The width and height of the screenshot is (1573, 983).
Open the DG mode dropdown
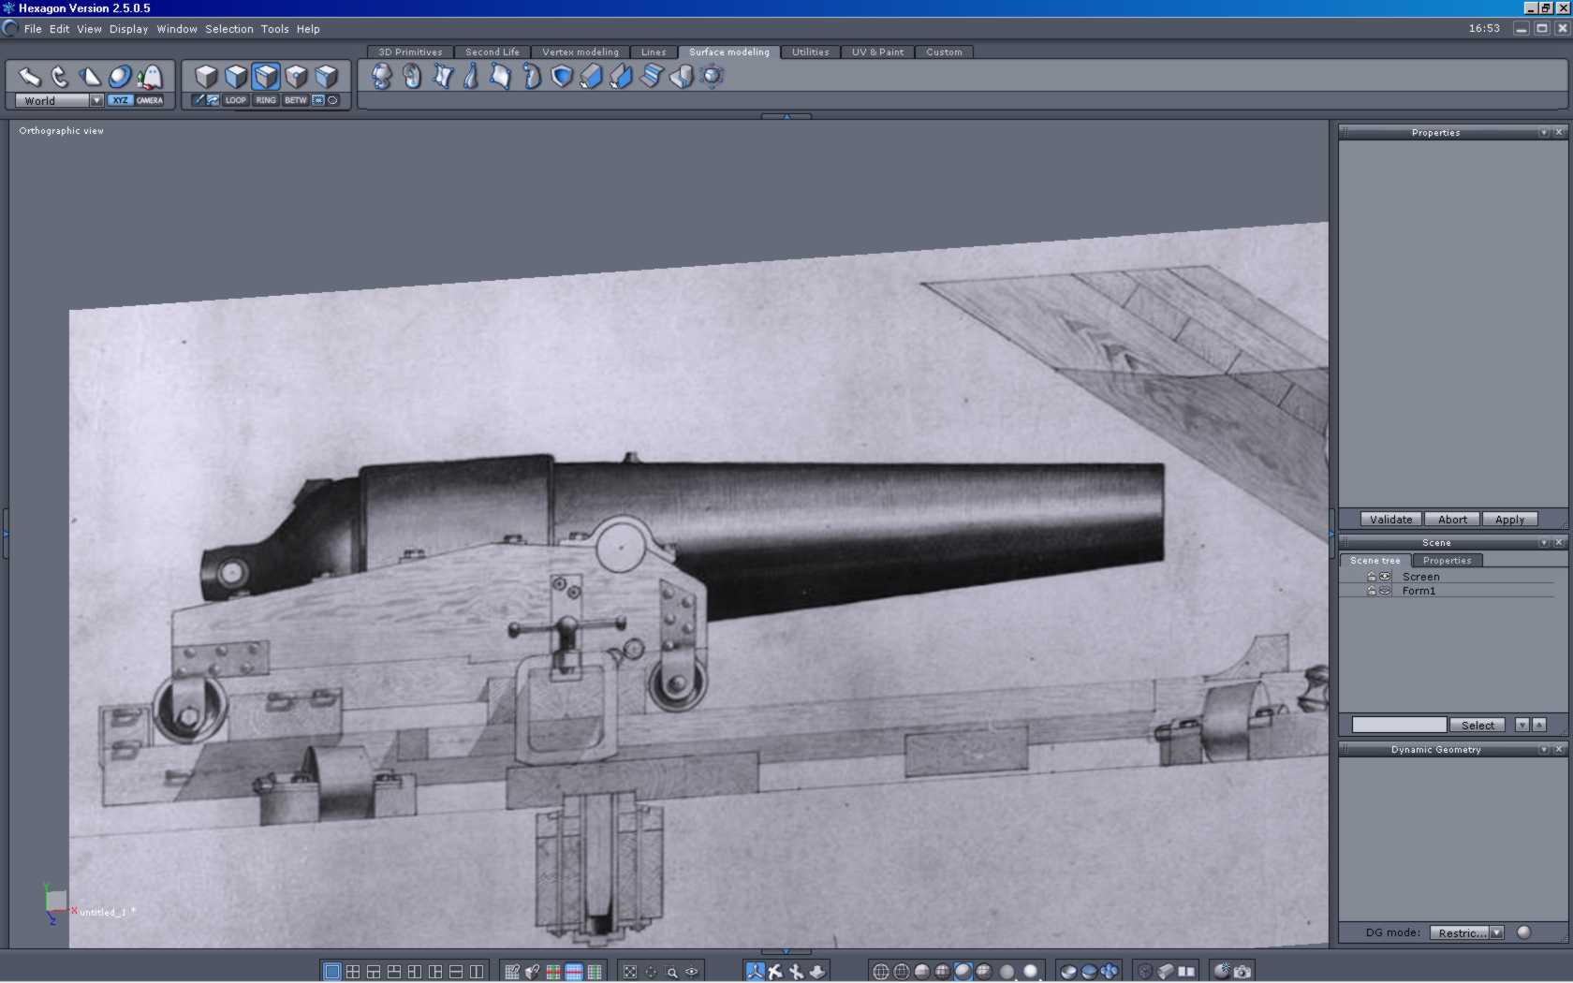point(1496,932)
